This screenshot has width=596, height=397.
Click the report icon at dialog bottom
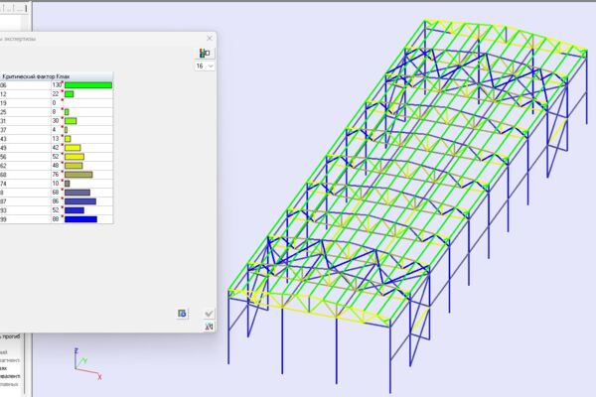point(182,314)
